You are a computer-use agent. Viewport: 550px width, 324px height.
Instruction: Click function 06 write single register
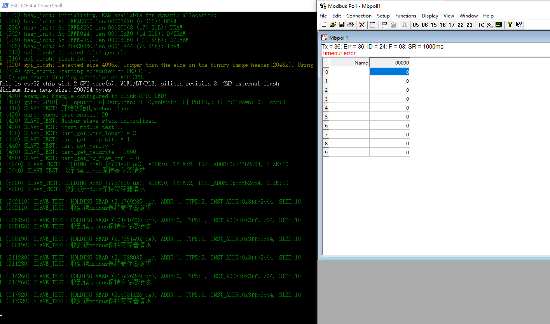(x=425, y=25)
